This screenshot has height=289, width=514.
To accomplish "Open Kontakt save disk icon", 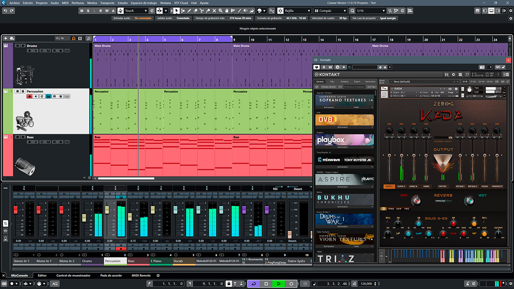I will 446,74.
